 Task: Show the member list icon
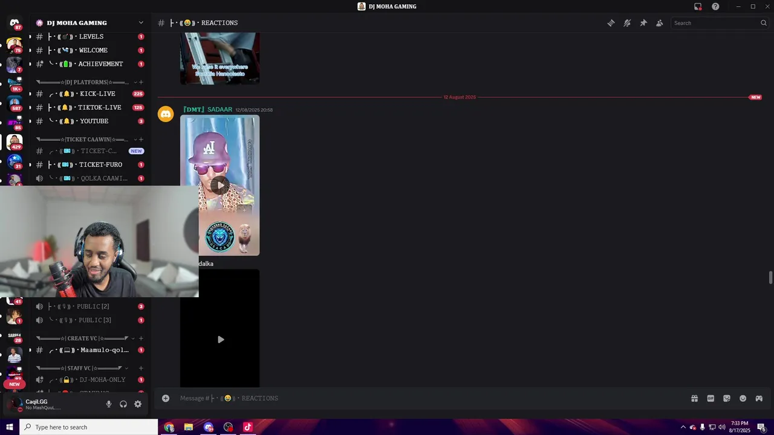(x=660, y=23)
